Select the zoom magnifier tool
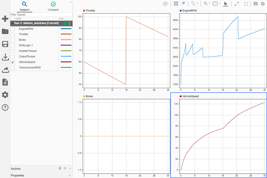Screen dimensions: 267x178 pyautogui.click(x=206, y=3)
